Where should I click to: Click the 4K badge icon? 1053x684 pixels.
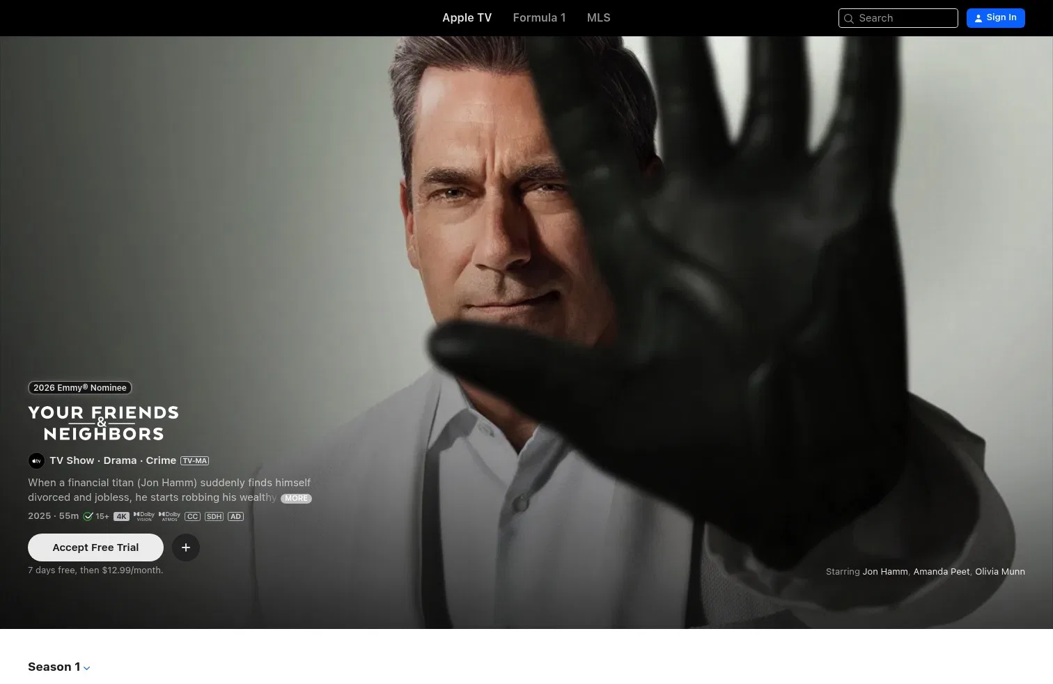[x=121, y=517]
